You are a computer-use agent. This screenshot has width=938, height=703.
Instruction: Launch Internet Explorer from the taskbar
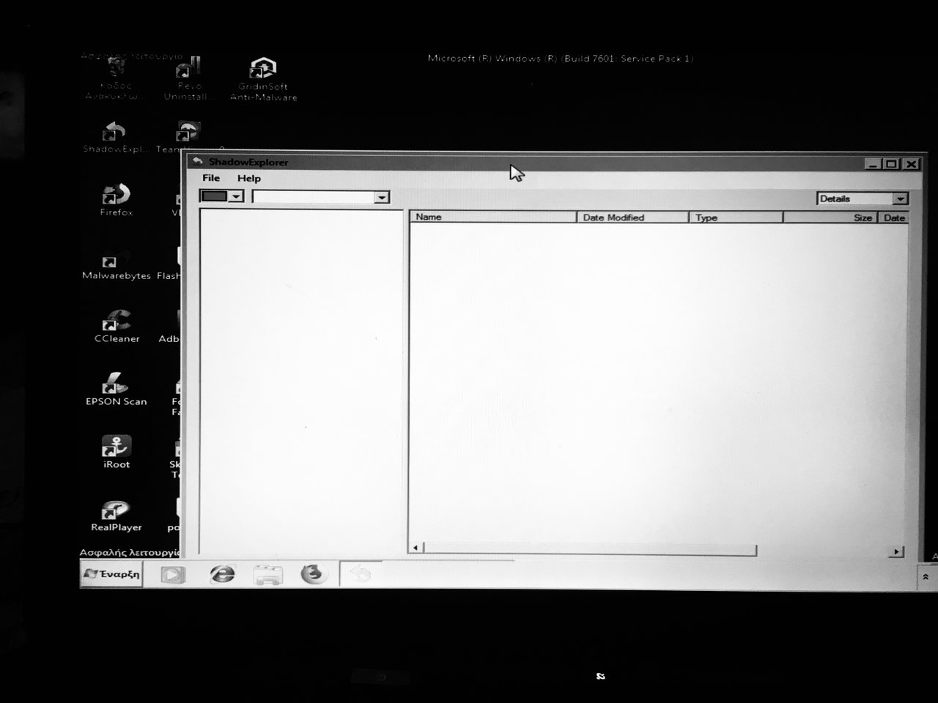pos(222,574)
